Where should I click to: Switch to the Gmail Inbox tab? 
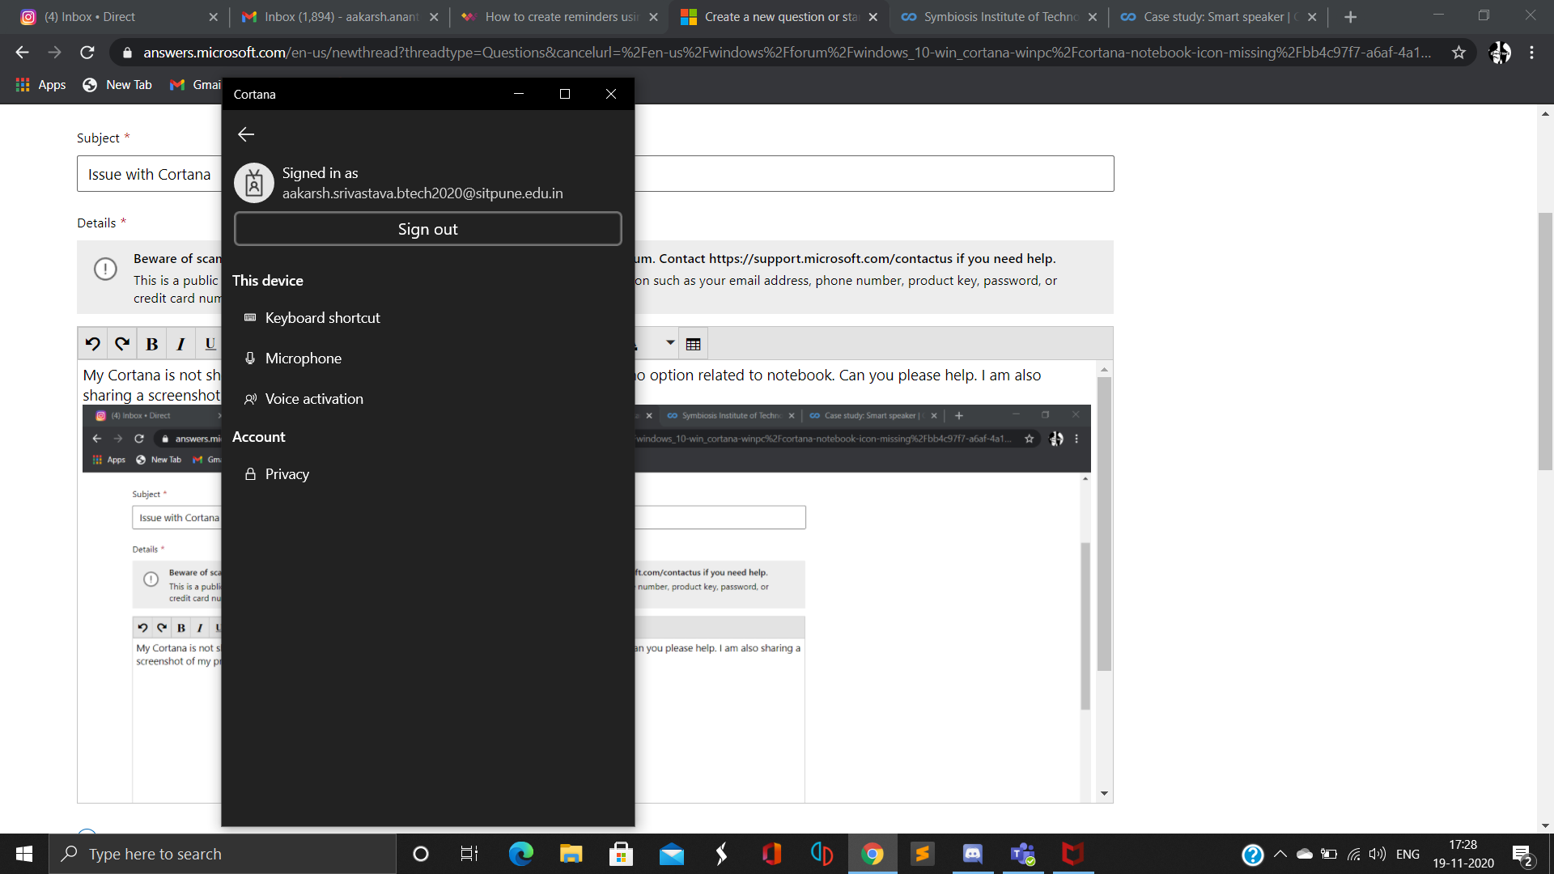342,17
